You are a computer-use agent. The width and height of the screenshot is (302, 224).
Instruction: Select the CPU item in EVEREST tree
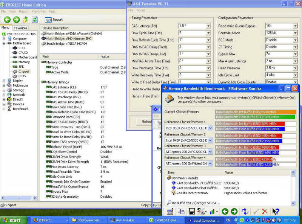pyautogui.click(x=22, y=48)
